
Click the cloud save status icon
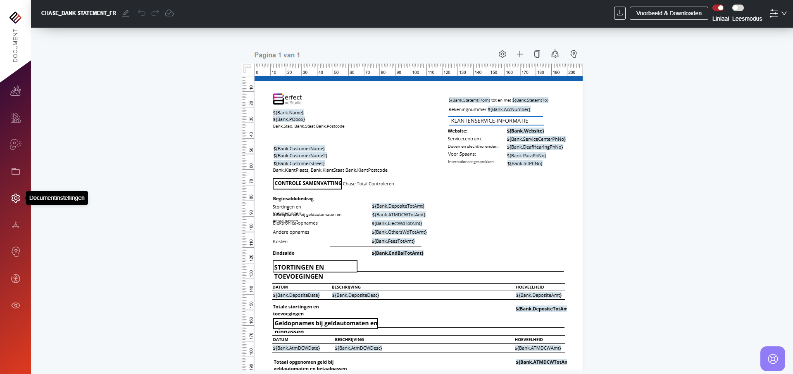click(169, 13)
